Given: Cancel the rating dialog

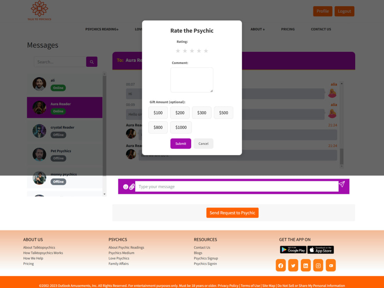Looking at the screenshot, I should [203, 144].
